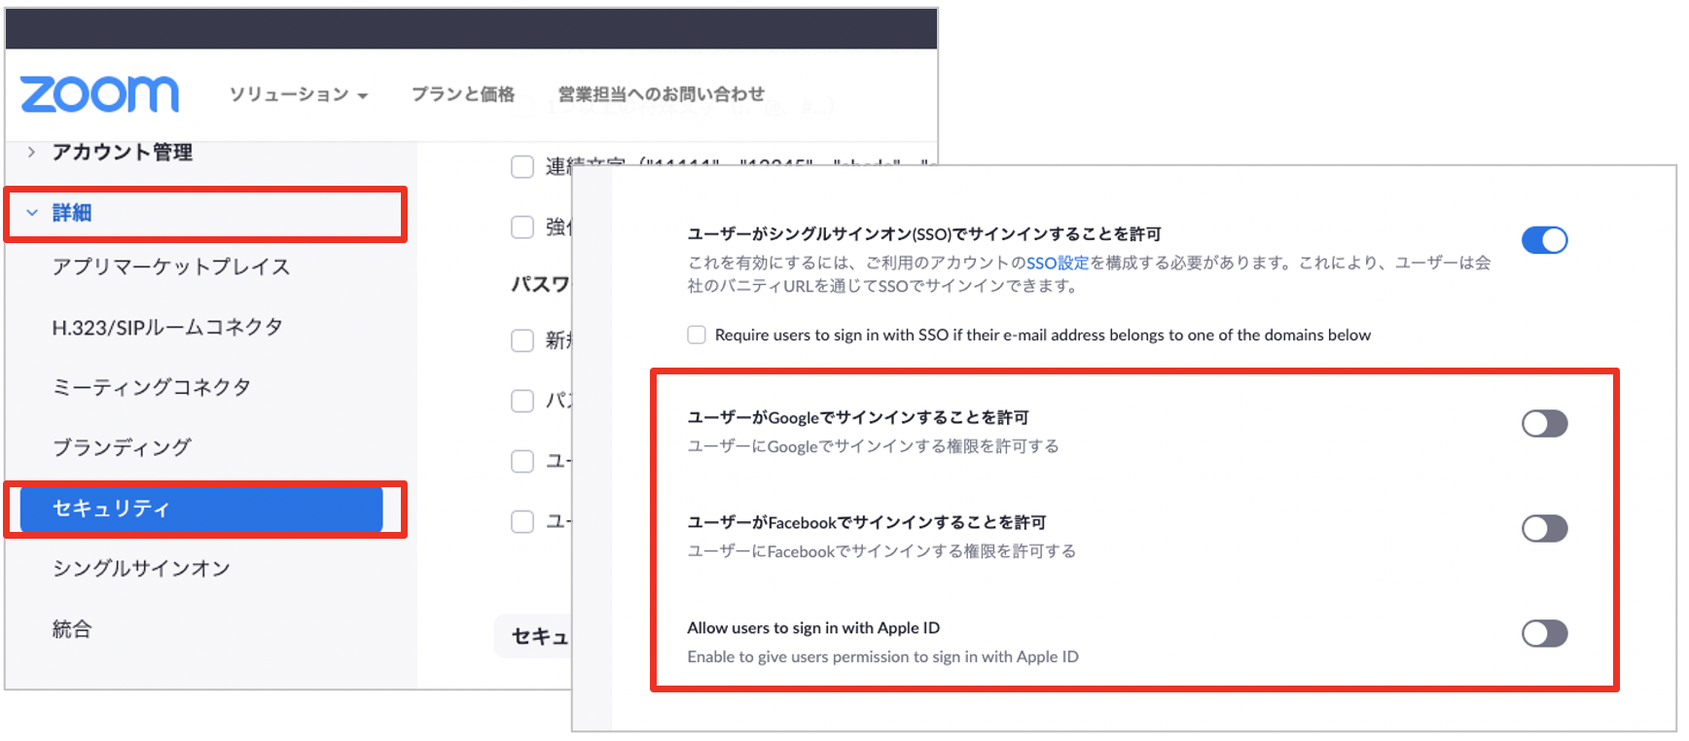1689x741 pixels.
Task: Open ブランディング in sidebar
Action: [x=122, y=447]
